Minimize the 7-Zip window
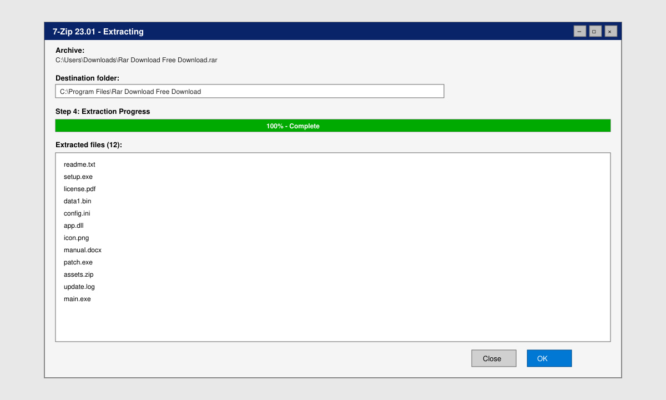Image resolution: width=666 pixels, height=400 pixels. click(579, 31)
